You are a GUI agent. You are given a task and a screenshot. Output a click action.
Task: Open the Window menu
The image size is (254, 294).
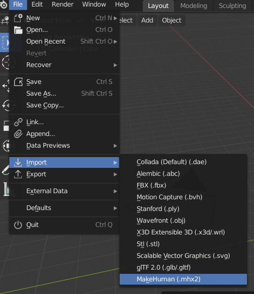(94, 5)
